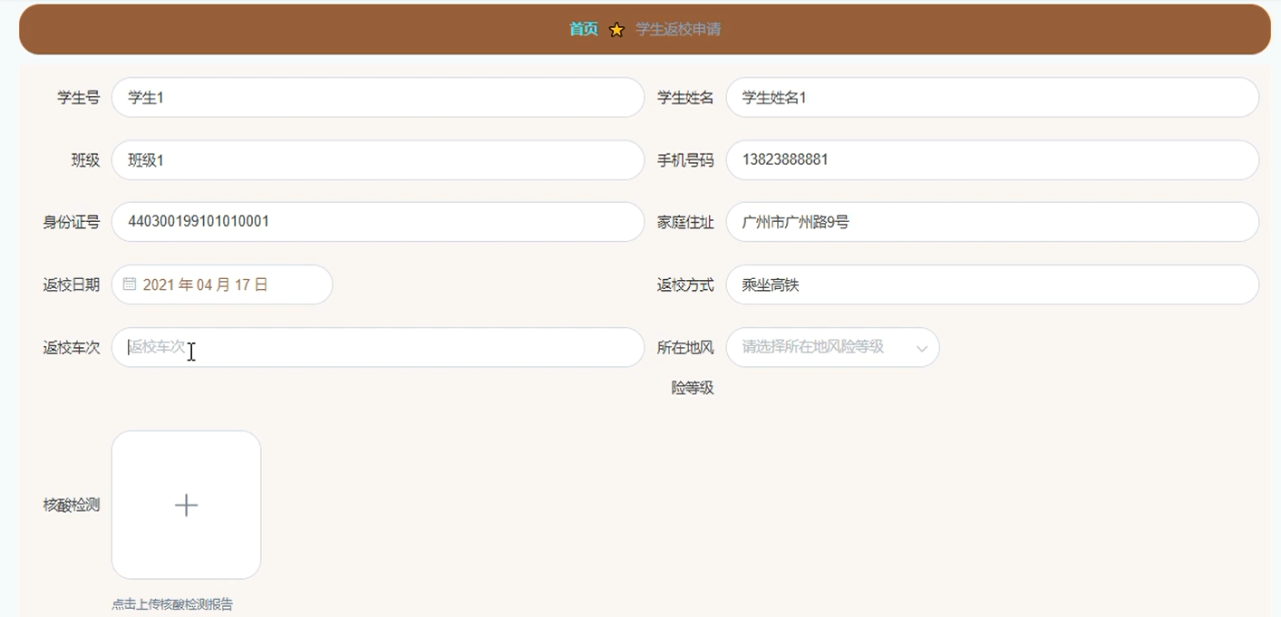The height and width of the screenshot is (617, 1281).
Task: Click the 家庭住址 address field
Action: pos(992,222)
